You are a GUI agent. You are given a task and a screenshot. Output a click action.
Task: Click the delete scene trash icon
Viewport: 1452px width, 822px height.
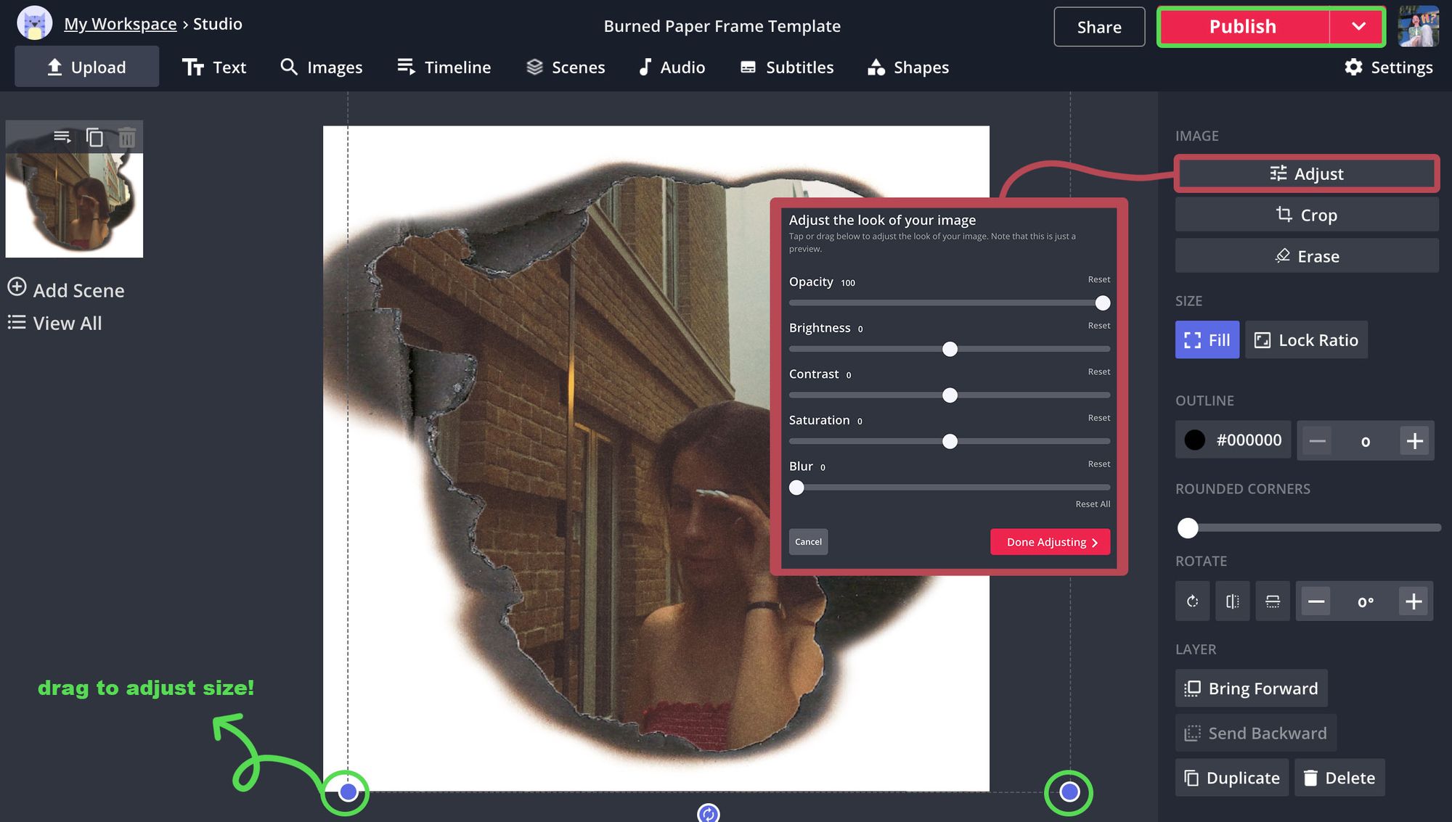pyautogui.click(x=127, y=137)
